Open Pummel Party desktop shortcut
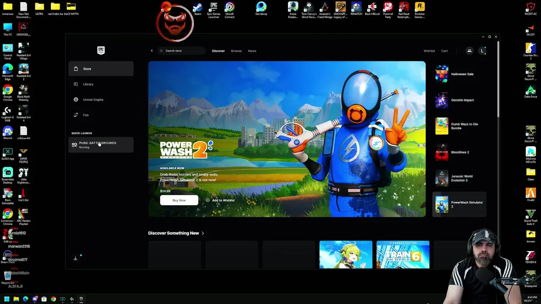Viewport: 541px width, 304px height. [388, 10]
